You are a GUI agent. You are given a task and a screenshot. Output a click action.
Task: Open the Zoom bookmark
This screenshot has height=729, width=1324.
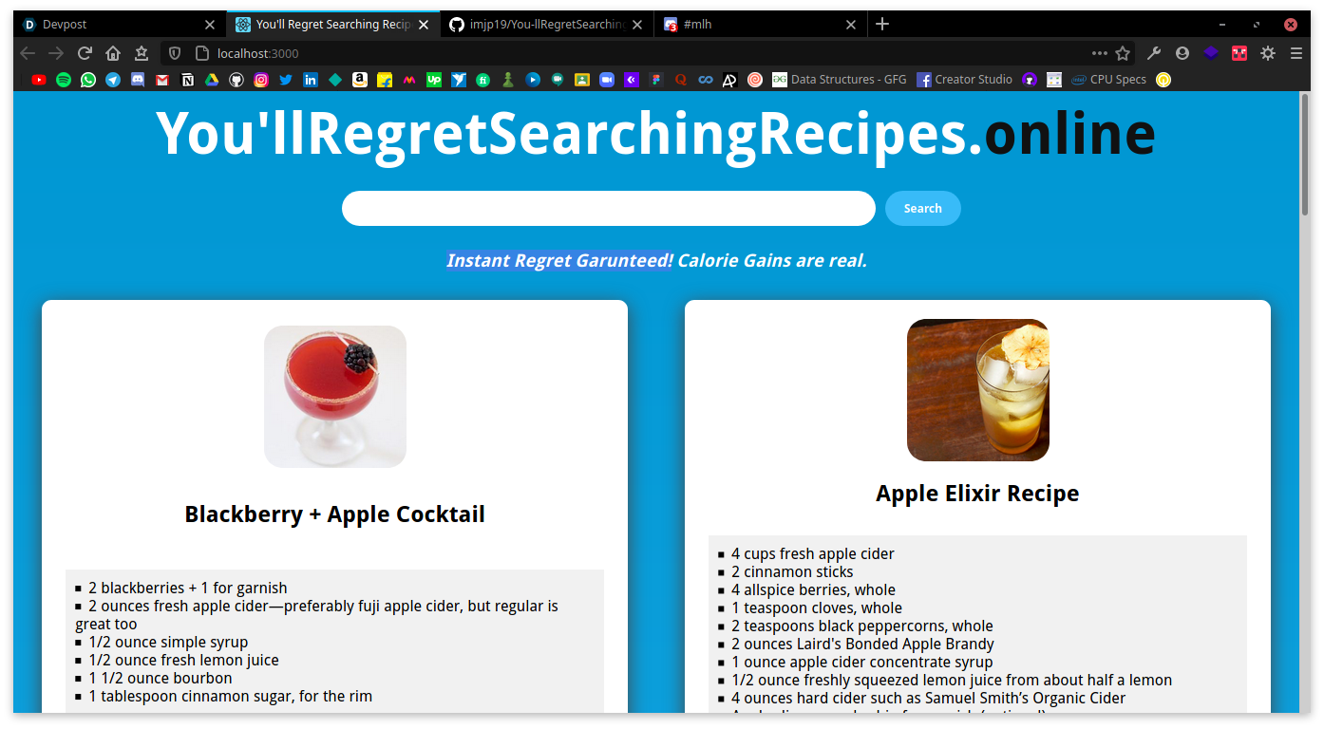point(607,80)
